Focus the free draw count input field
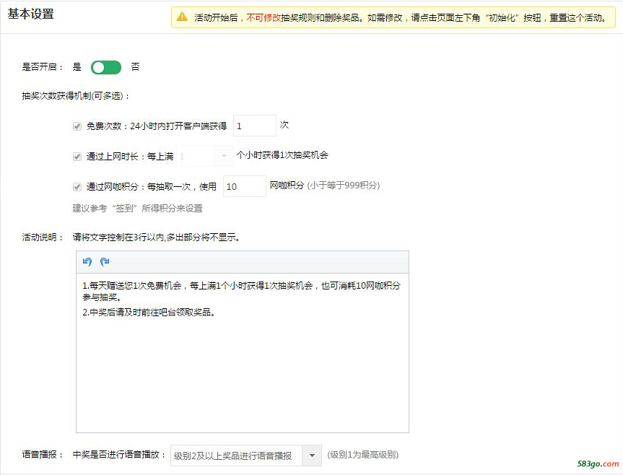This screenshot has height=475, width=623. point(254,126)
